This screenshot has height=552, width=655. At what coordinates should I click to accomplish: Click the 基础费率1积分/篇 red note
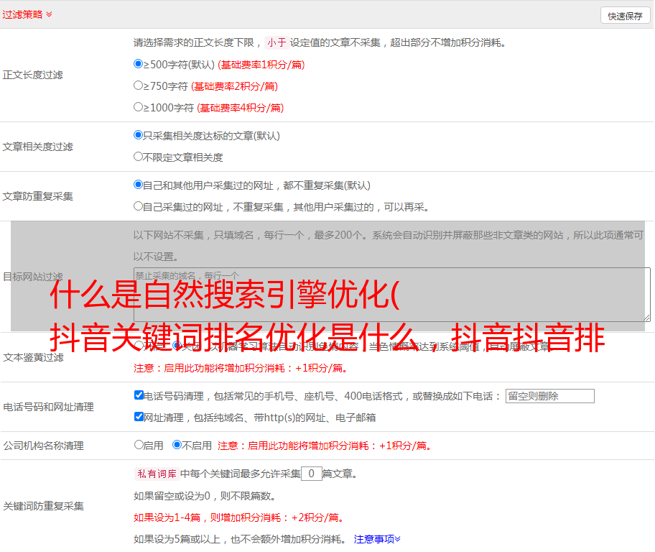pos(261,65)
